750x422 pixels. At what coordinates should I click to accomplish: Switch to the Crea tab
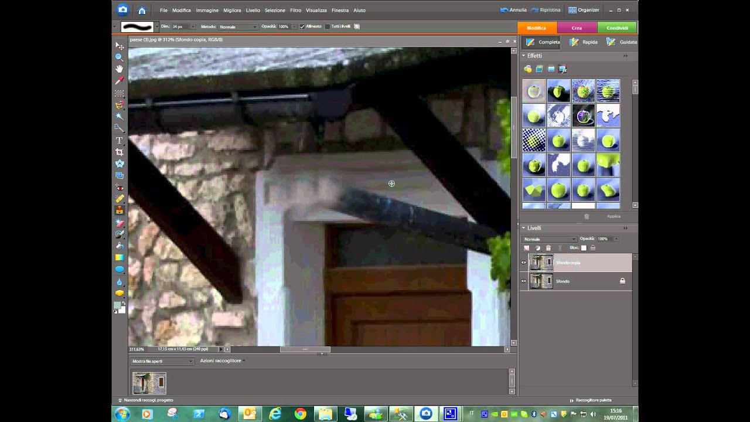577,28
